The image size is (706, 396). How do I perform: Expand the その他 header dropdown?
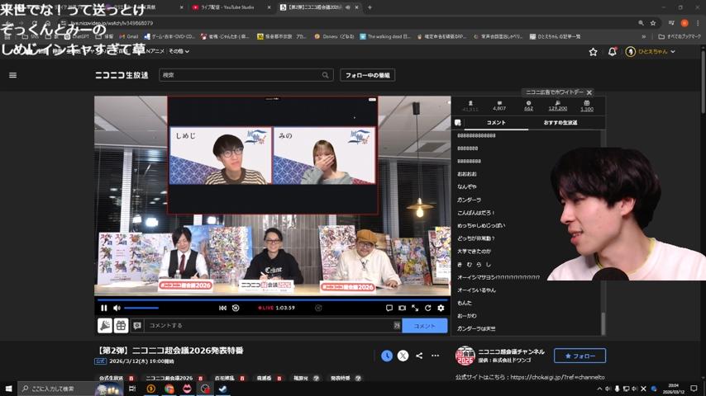pyautogui.click(x=179, y=51)
